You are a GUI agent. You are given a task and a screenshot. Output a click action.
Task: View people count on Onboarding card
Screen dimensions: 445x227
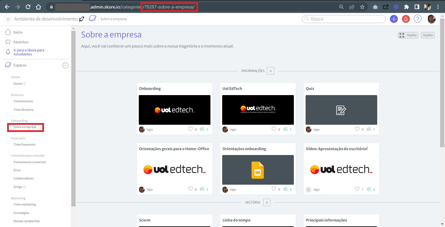tap(204, 129)
